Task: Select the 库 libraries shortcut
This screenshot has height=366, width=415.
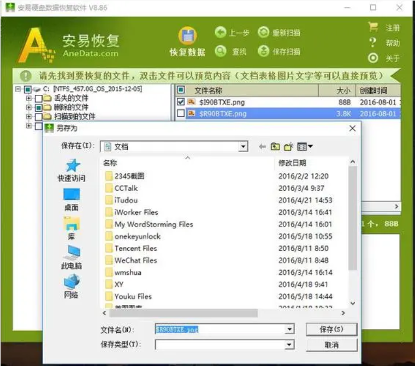Action: click(x=72, y=229)
